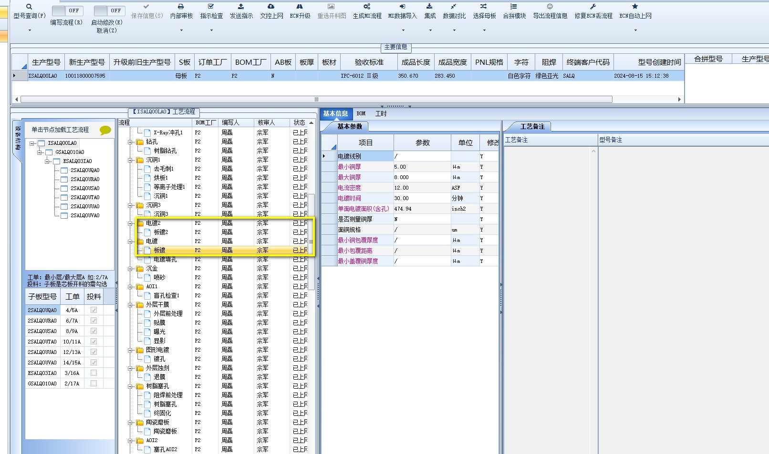Click the main grid horizontal scrollbar
Image resolution: width=769 pixels, height=454 pixels.
pos(316,100)
